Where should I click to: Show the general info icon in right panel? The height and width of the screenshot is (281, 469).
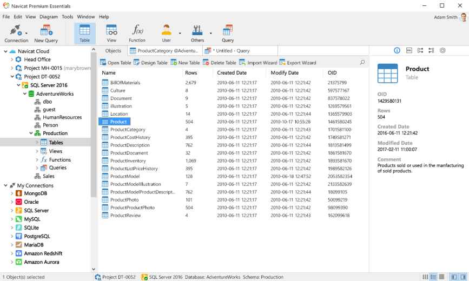(397, 50)
